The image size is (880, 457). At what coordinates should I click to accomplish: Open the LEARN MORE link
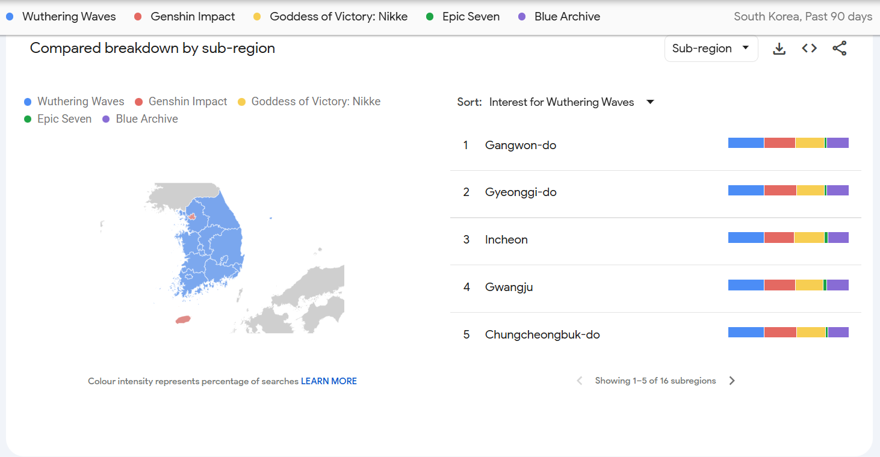(x=329, y=381)
